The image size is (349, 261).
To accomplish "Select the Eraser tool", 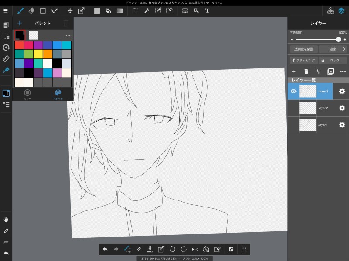I will [x=31, y=10].
